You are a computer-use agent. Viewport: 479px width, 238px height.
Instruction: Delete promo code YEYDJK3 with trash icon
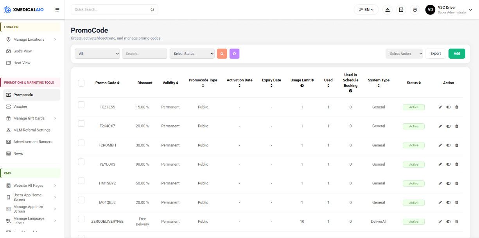point(457,164)
